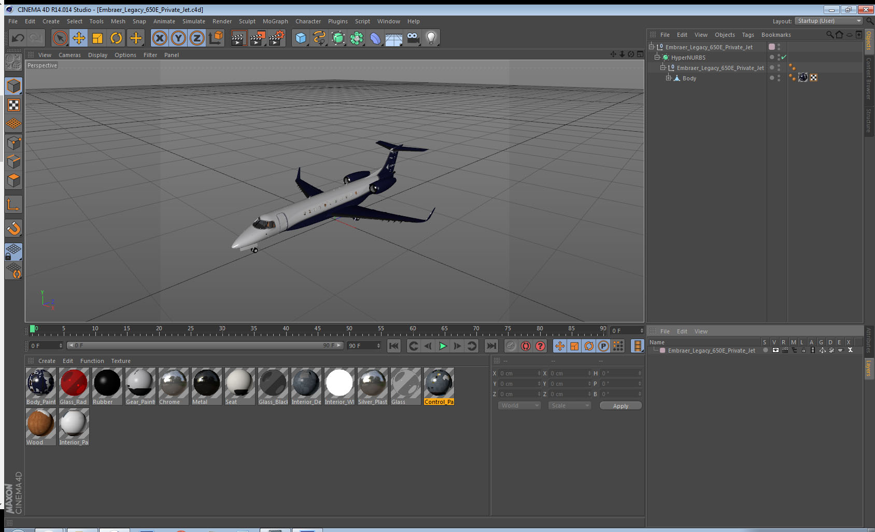Click the Deformer bend icon

[375, 38]
